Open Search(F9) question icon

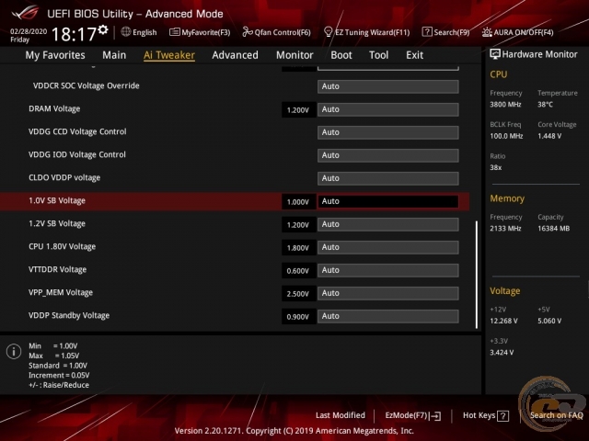click(x=427, y=32)
